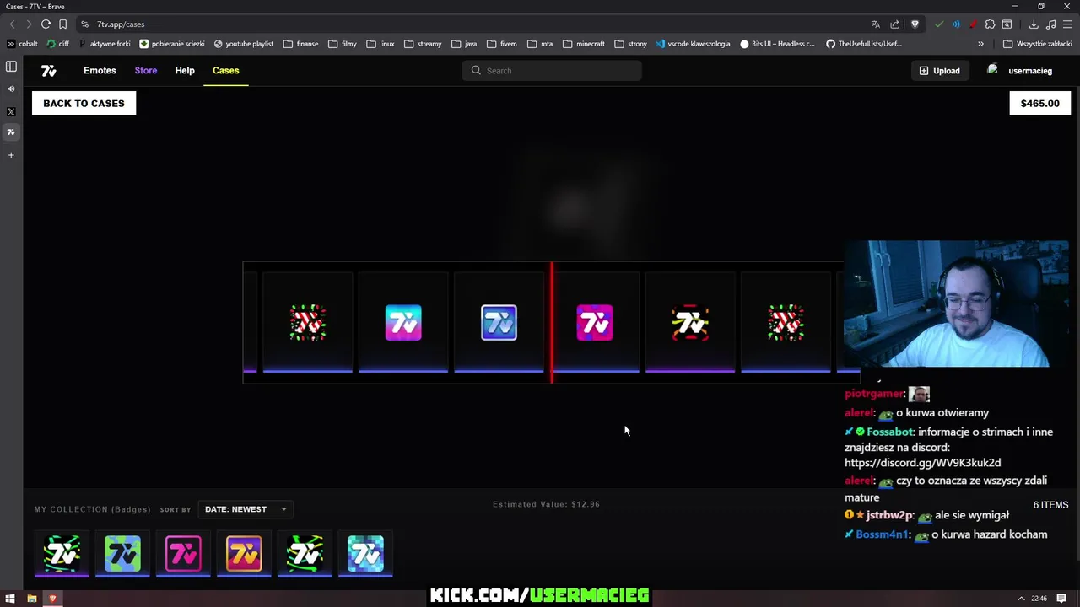
Task: Bookmark this page icon
Action: 62,24
